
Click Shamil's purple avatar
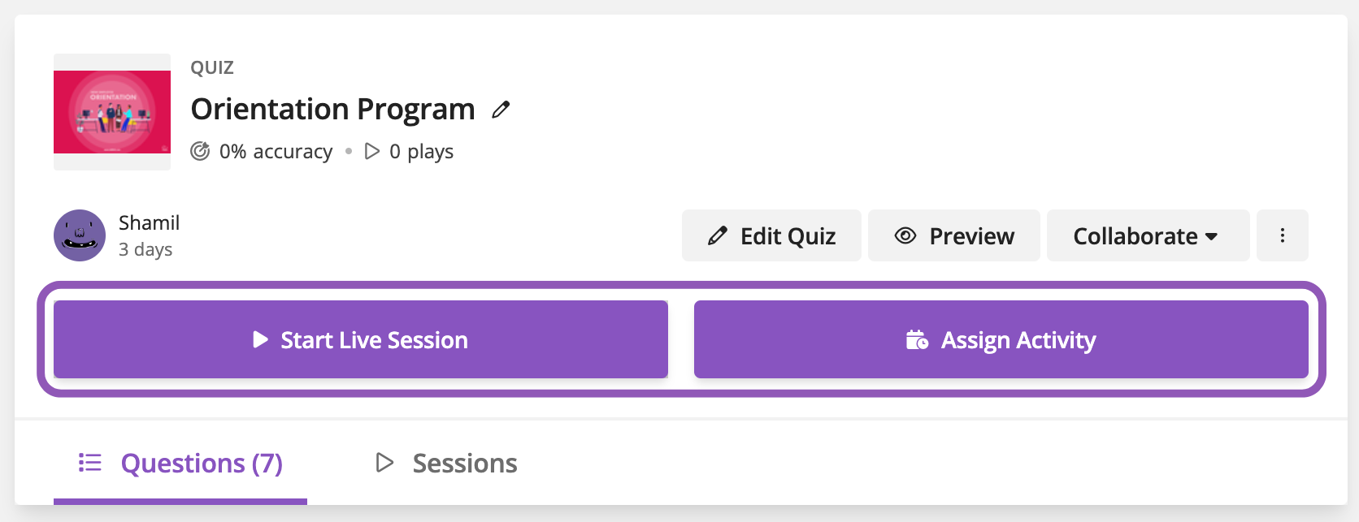click(x=80, y=235)
